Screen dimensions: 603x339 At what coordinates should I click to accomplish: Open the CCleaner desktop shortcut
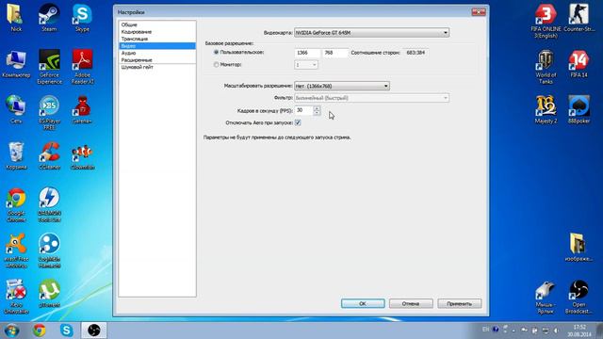click(x=49, y=155)
